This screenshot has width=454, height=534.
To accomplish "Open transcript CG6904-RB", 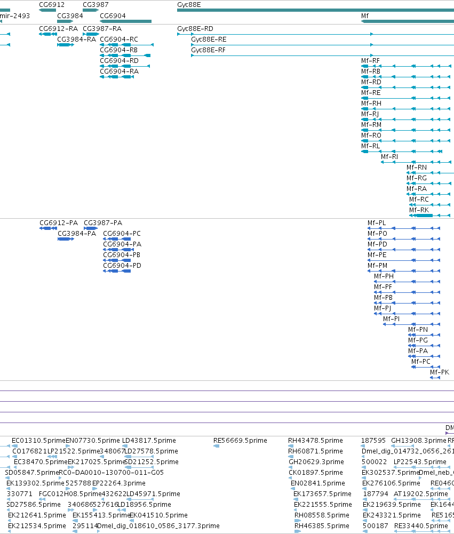I will pos(119,50).
